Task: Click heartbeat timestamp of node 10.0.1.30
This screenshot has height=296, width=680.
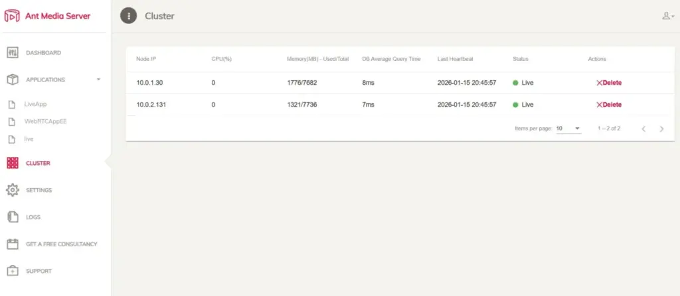Action: 467,83
